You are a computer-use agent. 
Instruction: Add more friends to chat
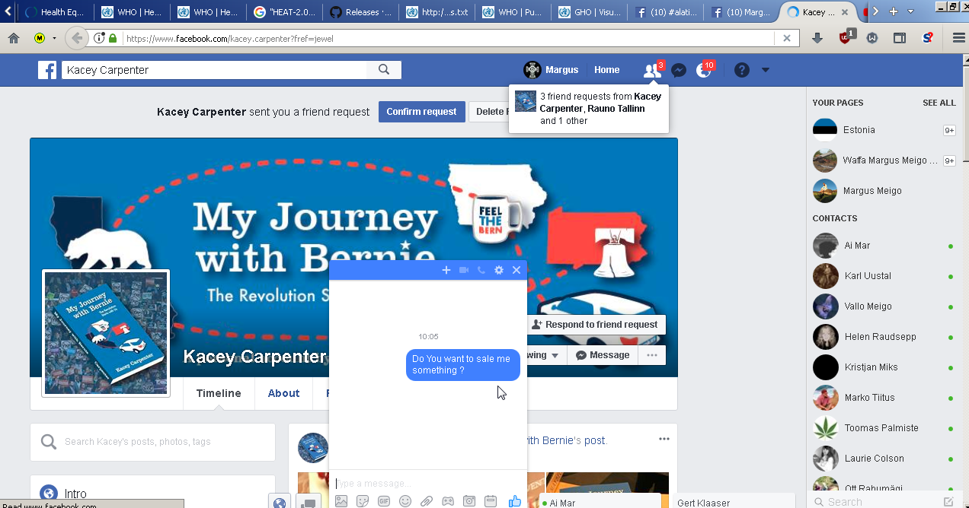(x=446, y=270)
